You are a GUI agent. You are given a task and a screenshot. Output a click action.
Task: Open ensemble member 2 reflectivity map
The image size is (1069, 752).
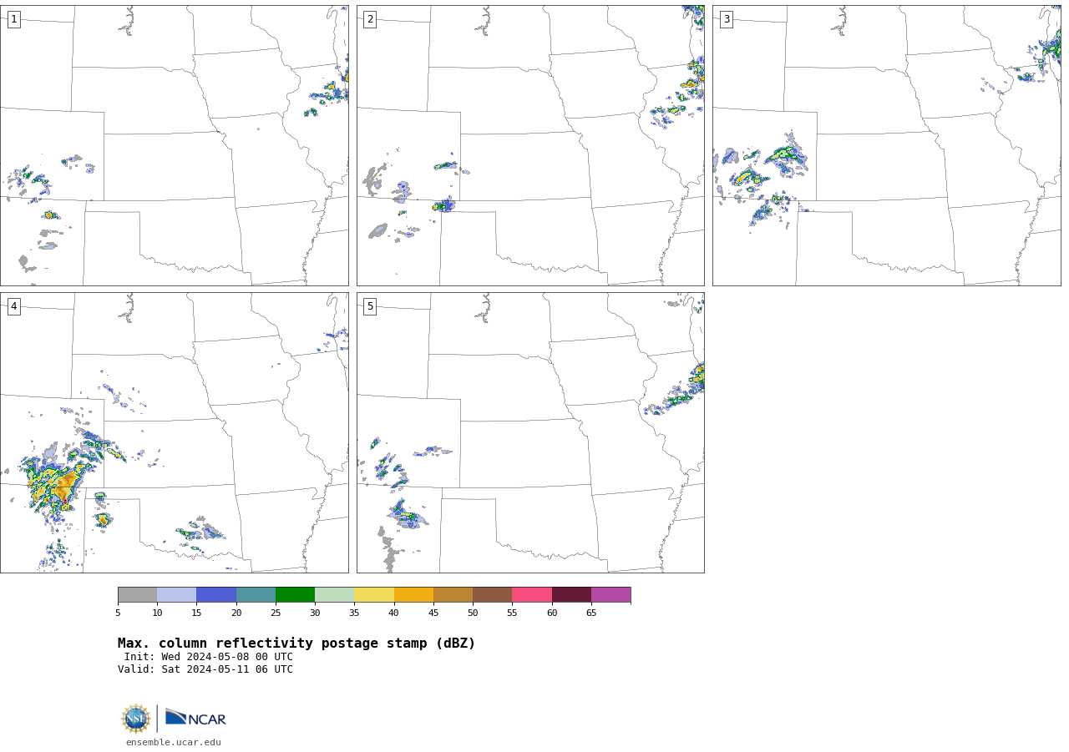(530, 145)
